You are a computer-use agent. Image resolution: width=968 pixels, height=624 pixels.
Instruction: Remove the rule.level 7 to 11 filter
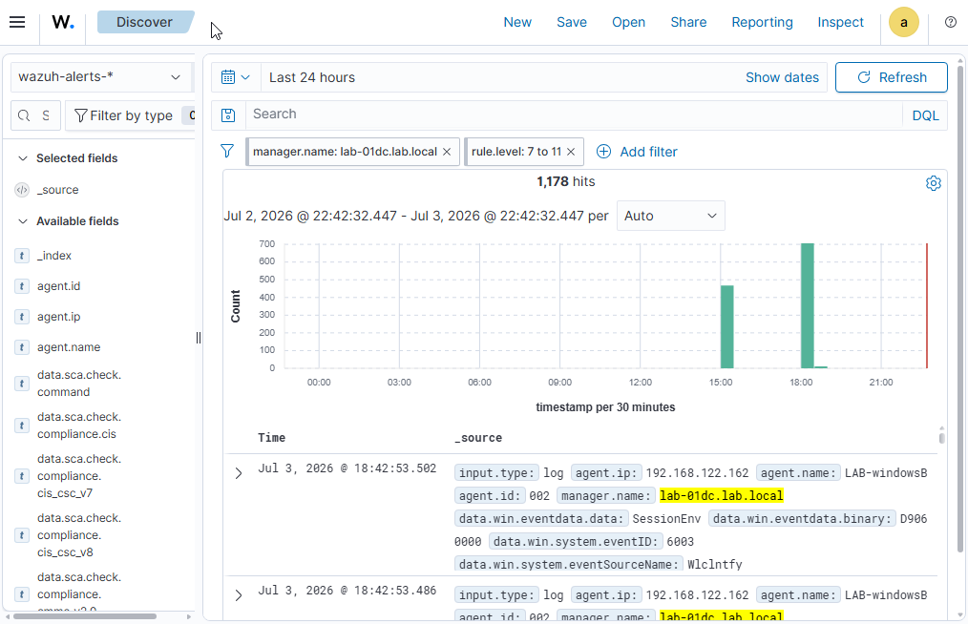(x=571, y=152)
